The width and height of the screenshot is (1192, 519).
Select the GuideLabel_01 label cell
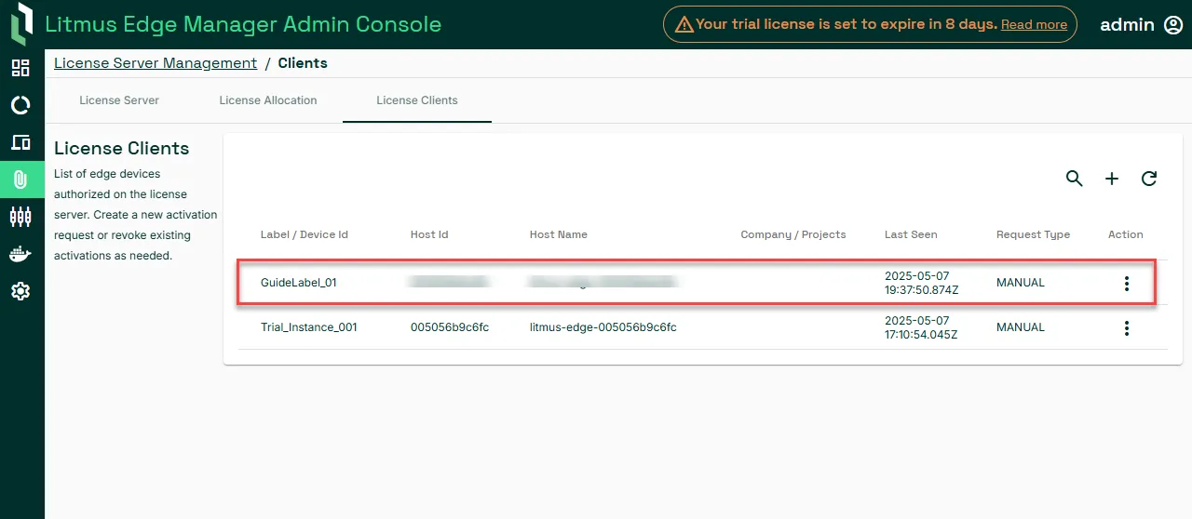click(x=299, y=283)
